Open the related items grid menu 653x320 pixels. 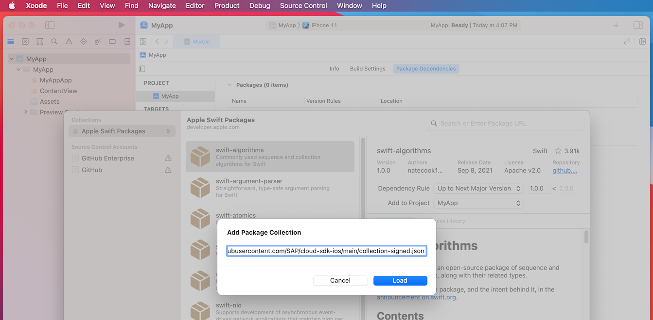pos(143,42)
